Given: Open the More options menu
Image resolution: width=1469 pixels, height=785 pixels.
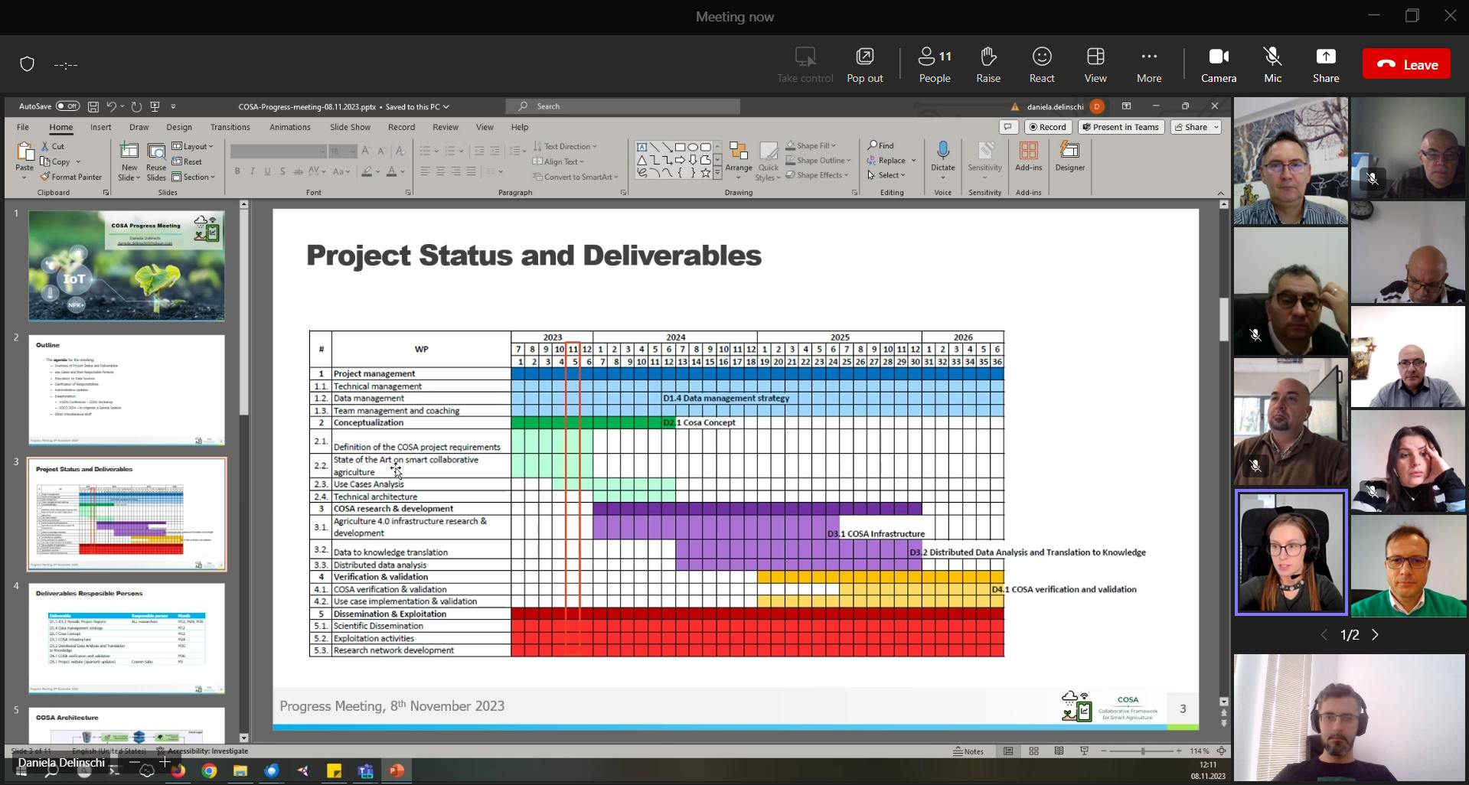Looking at the screenshot, I should click(1148, 57).
